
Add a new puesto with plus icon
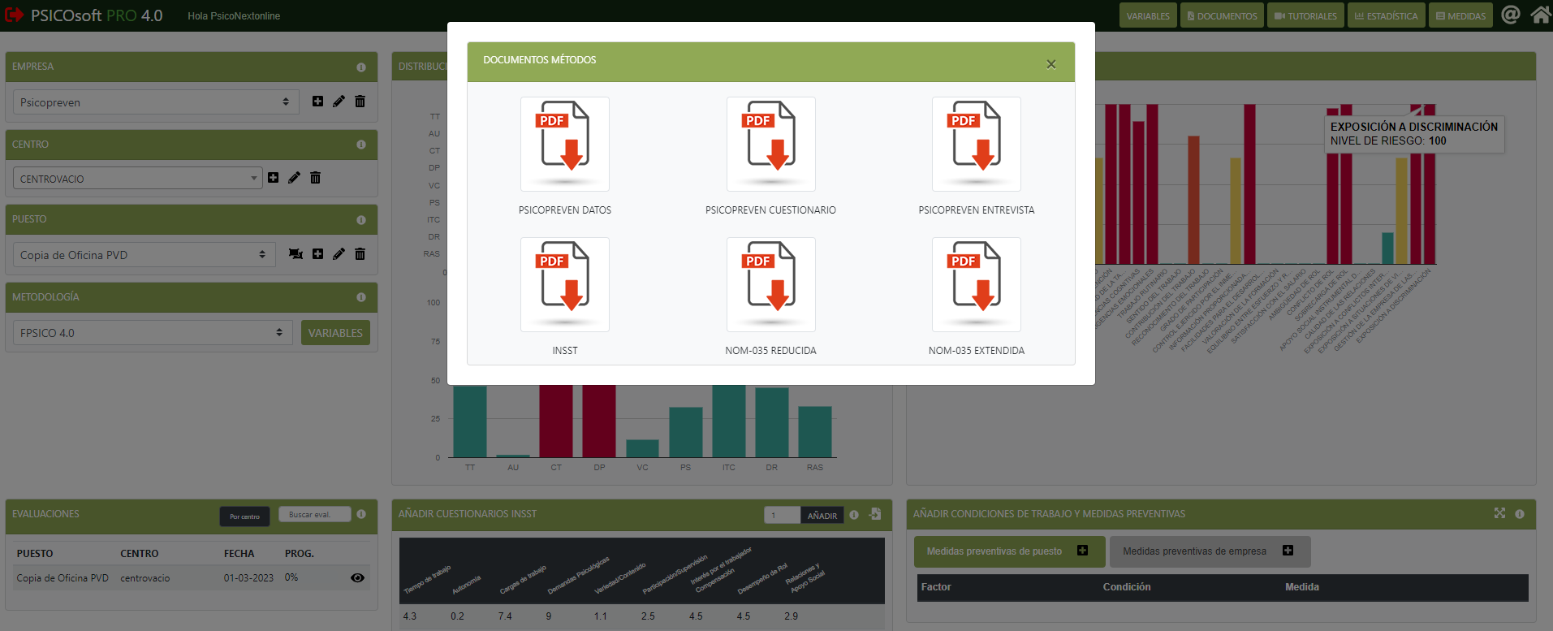(x=317, y=254)
